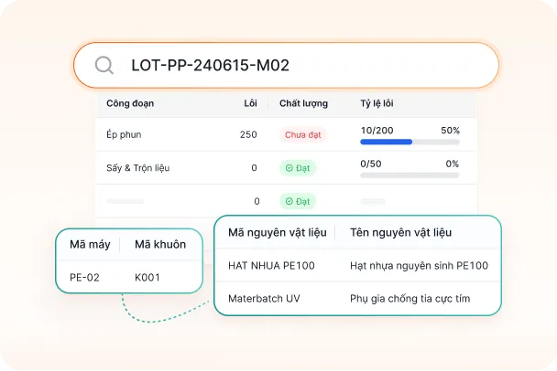This screenshot has height=371, width=557.
Task: Select the Công đoạn column header
Action: (x=130, y=103)
